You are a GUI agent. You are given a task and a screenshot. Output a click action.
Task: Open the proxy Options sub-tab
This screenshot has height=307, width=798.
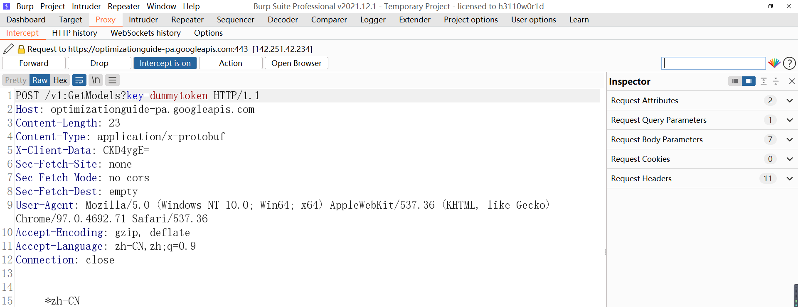[x=208, y=33]
